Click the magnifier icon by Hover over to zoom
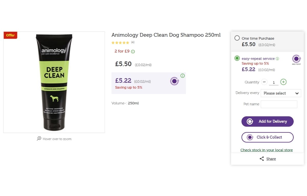The height and width of the screenshot is (196, 307). [39, 139]
